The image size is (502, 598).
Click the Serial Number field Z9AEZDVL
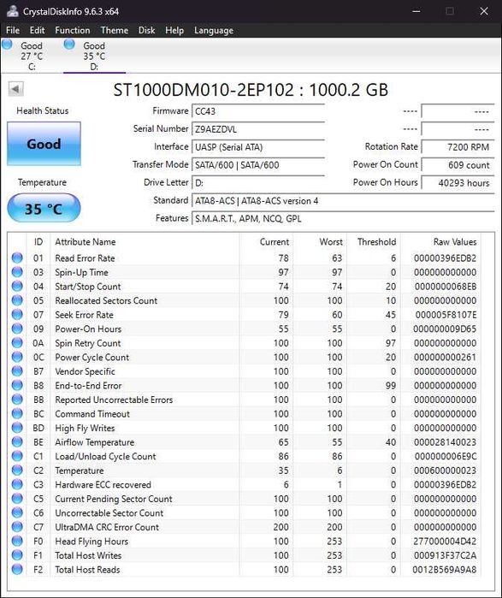tap(258, 129)
